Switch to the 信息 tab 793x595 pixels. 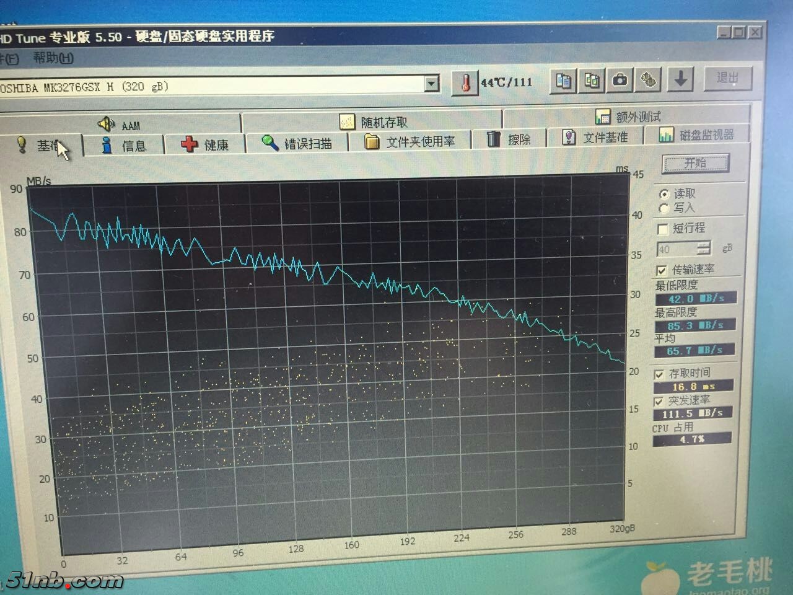click(x=124, y=146)
